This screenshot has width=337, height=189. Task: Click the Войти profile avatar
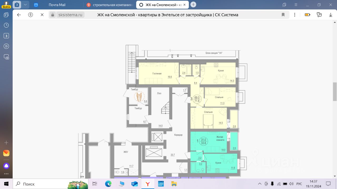coord(6,5)
